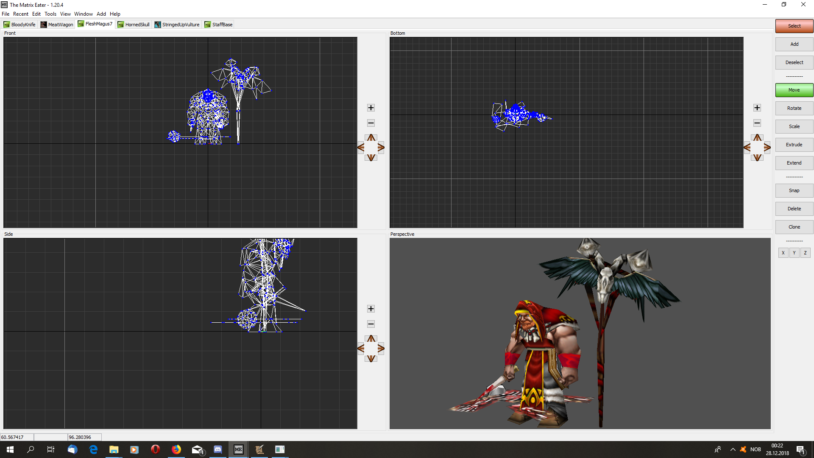The height and width of the screenshot is (458, 814).
Task: Activate the Add selection mode button
Action: 794,44
